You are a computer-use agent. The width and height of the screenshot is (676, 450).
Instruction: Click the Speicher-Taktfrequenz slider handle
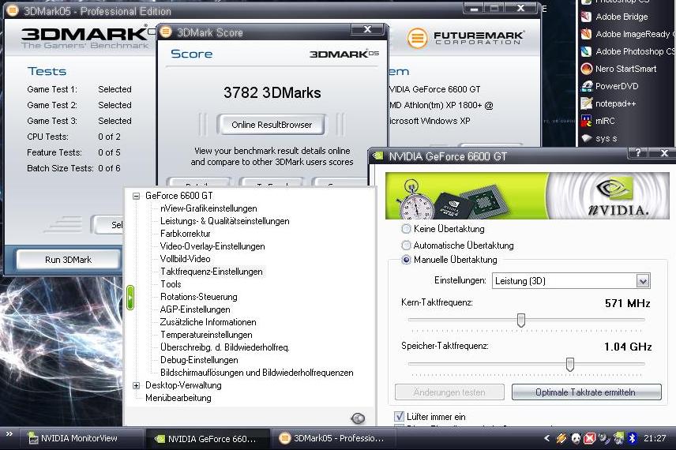click(570, 364)
